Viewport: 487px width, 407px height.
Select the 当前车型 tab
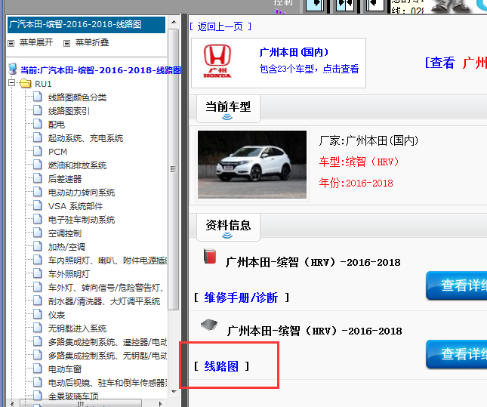click(228, 109)
